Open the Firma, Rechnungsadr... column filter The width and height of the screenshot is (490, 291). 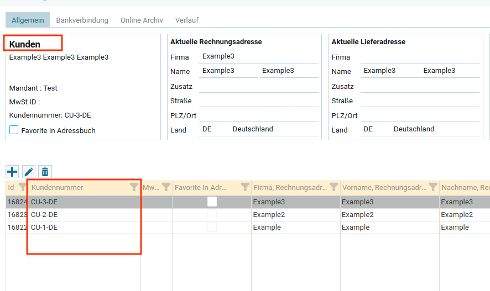[333, 187]
